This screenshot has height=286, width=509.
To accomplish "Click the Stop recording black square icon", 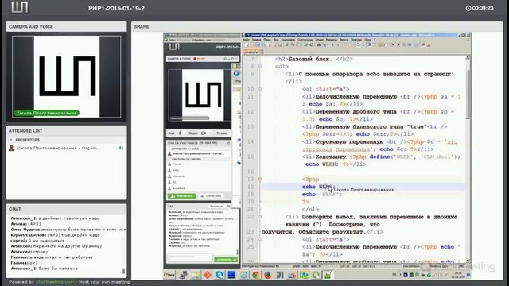I will [x=398, y=44].
